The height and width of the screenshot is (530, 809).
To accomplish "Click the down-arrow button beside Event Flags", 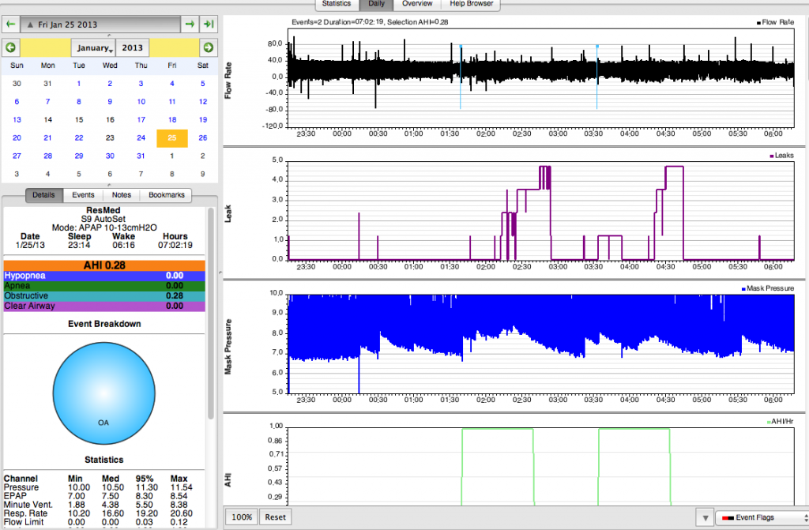I will tap(705, 517).
